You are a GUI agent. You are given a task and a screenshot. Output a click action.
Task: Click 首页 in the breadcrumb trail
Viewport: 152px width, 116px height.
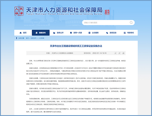(x=27, y=38)
